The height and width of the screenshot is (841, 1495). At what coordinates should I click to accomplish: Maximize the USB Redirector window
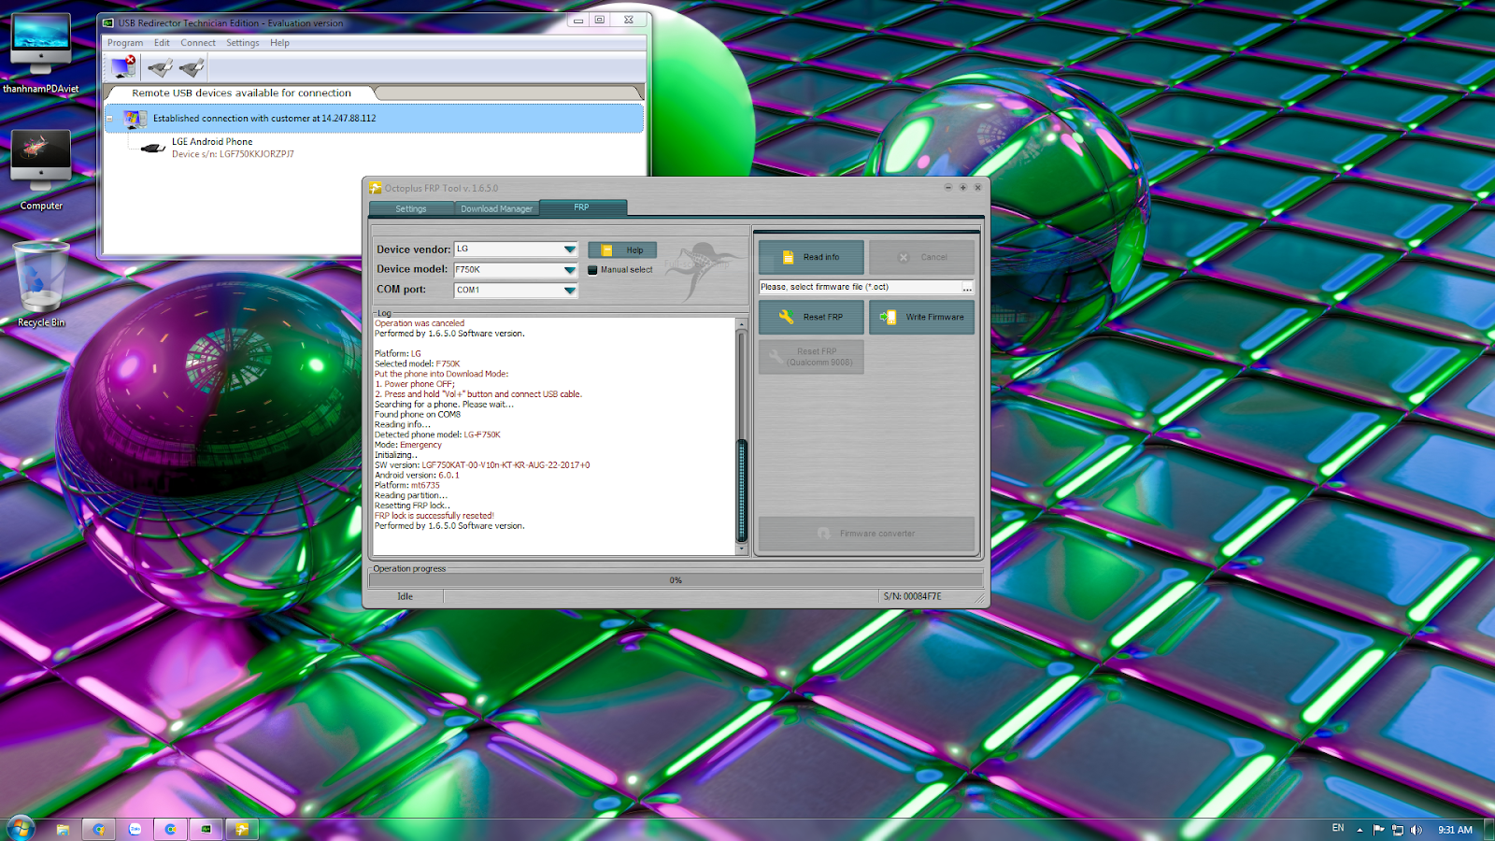click(x=600, y=20)
